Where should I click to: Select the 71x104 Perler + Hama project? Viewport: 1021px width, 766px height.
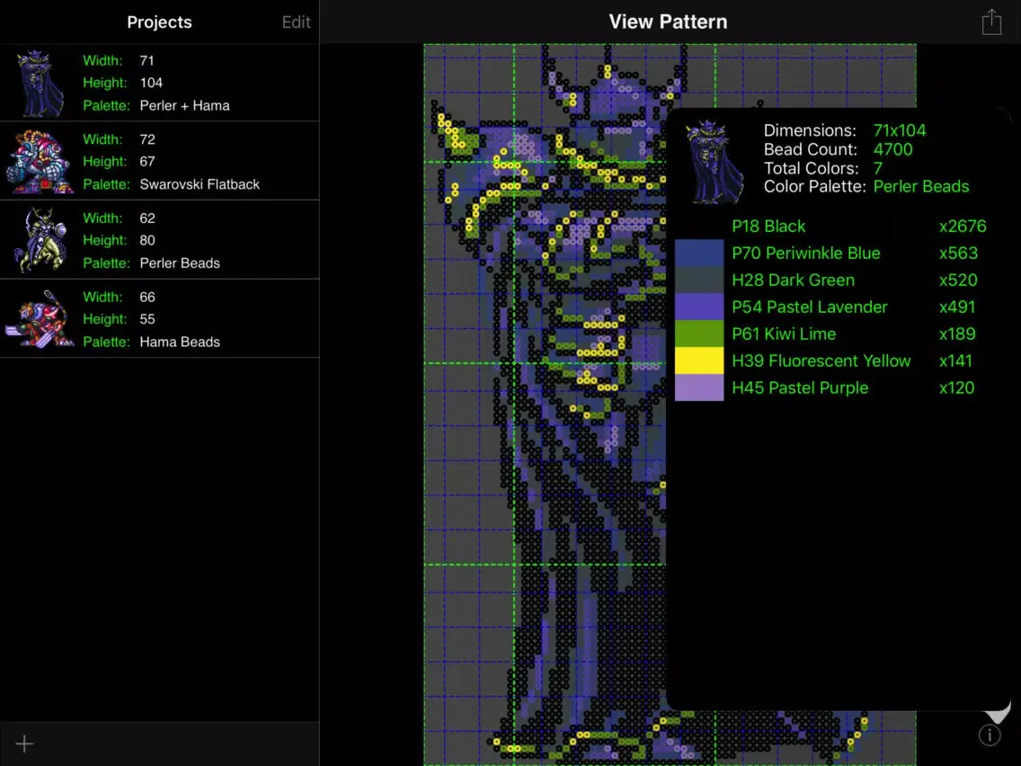coord(160,83)
